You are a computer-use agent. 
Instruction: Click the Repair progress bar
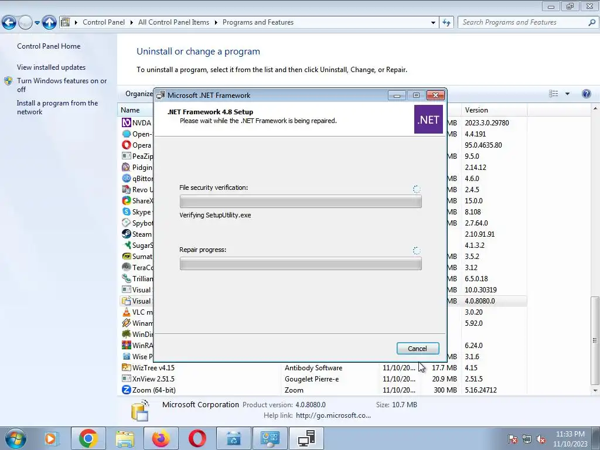click(301, 263)
